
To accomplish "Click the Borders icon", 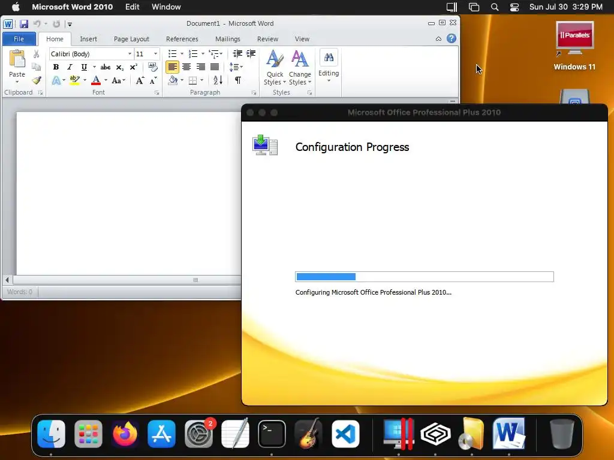I will [192, 81].
